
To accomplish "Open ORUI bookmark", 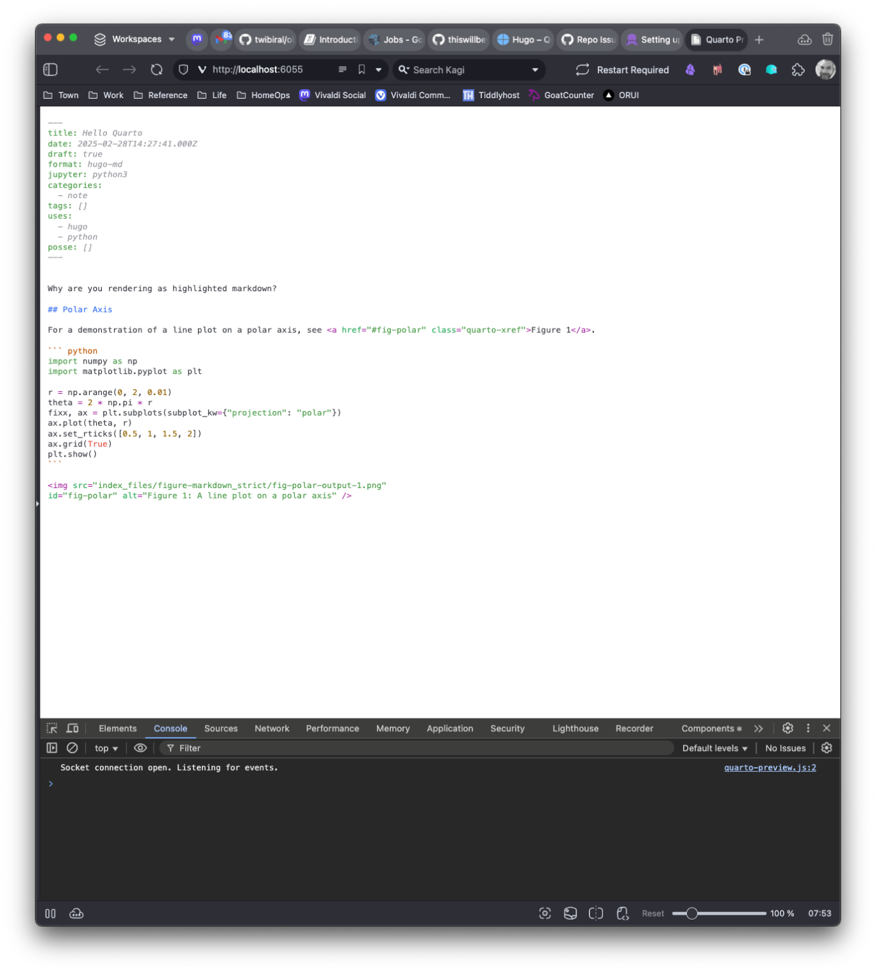I will (x=622, y=95).
